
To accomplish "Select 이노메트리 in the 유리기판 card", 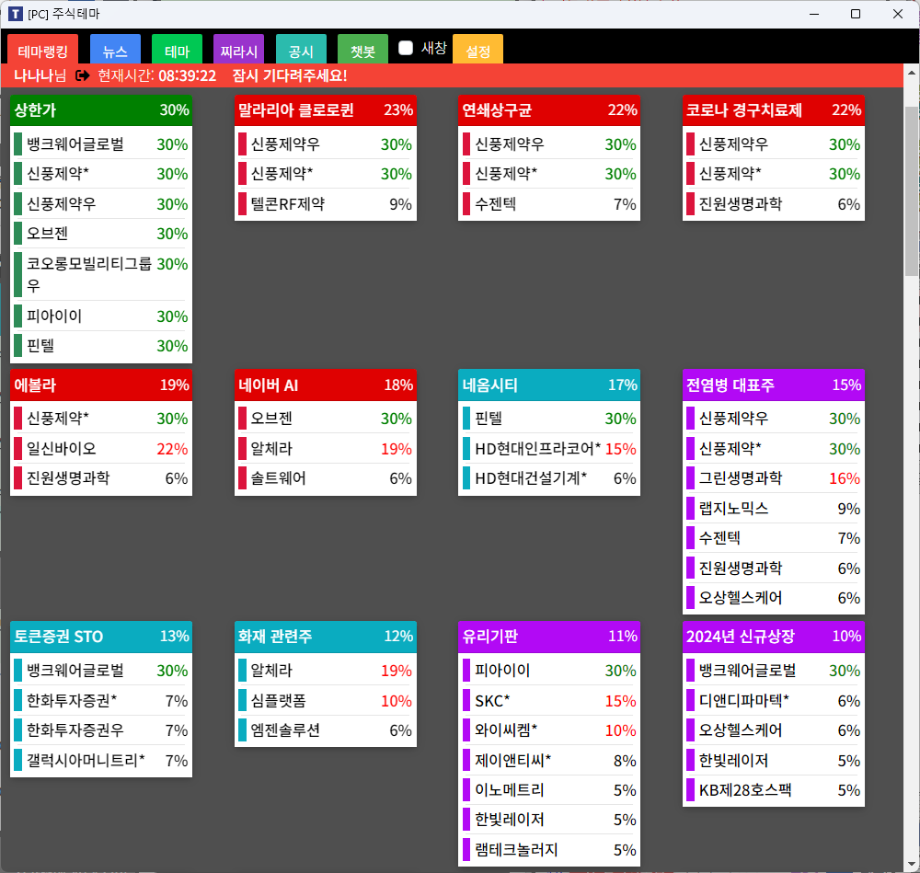I will coord(549,790).
